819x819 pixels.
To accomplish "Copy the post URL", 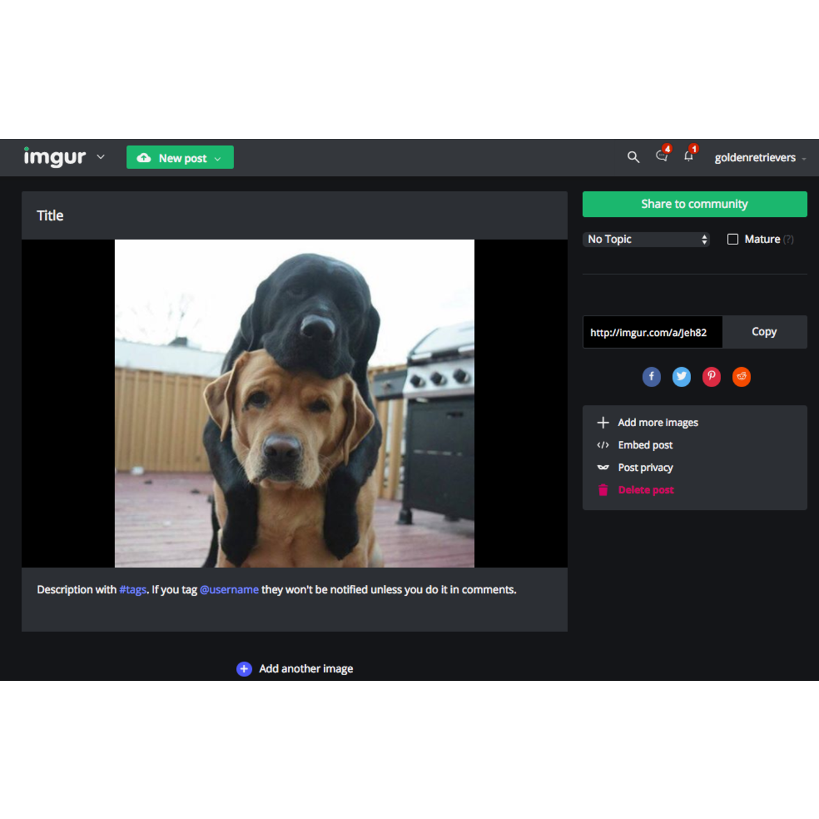I will point(764,331).
